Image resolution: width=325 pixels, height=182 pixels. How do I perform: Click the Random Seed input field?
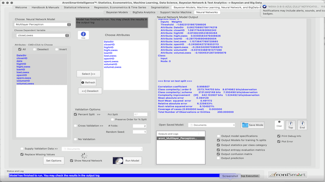(x=140, y=132)
